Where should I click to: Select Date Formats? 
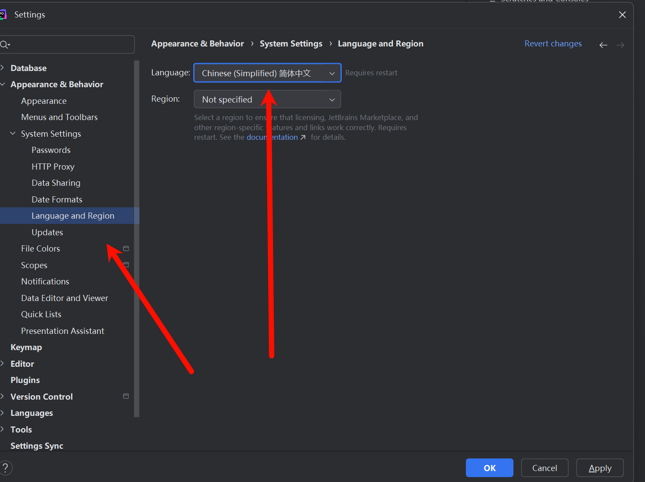(x=57, y=199)
